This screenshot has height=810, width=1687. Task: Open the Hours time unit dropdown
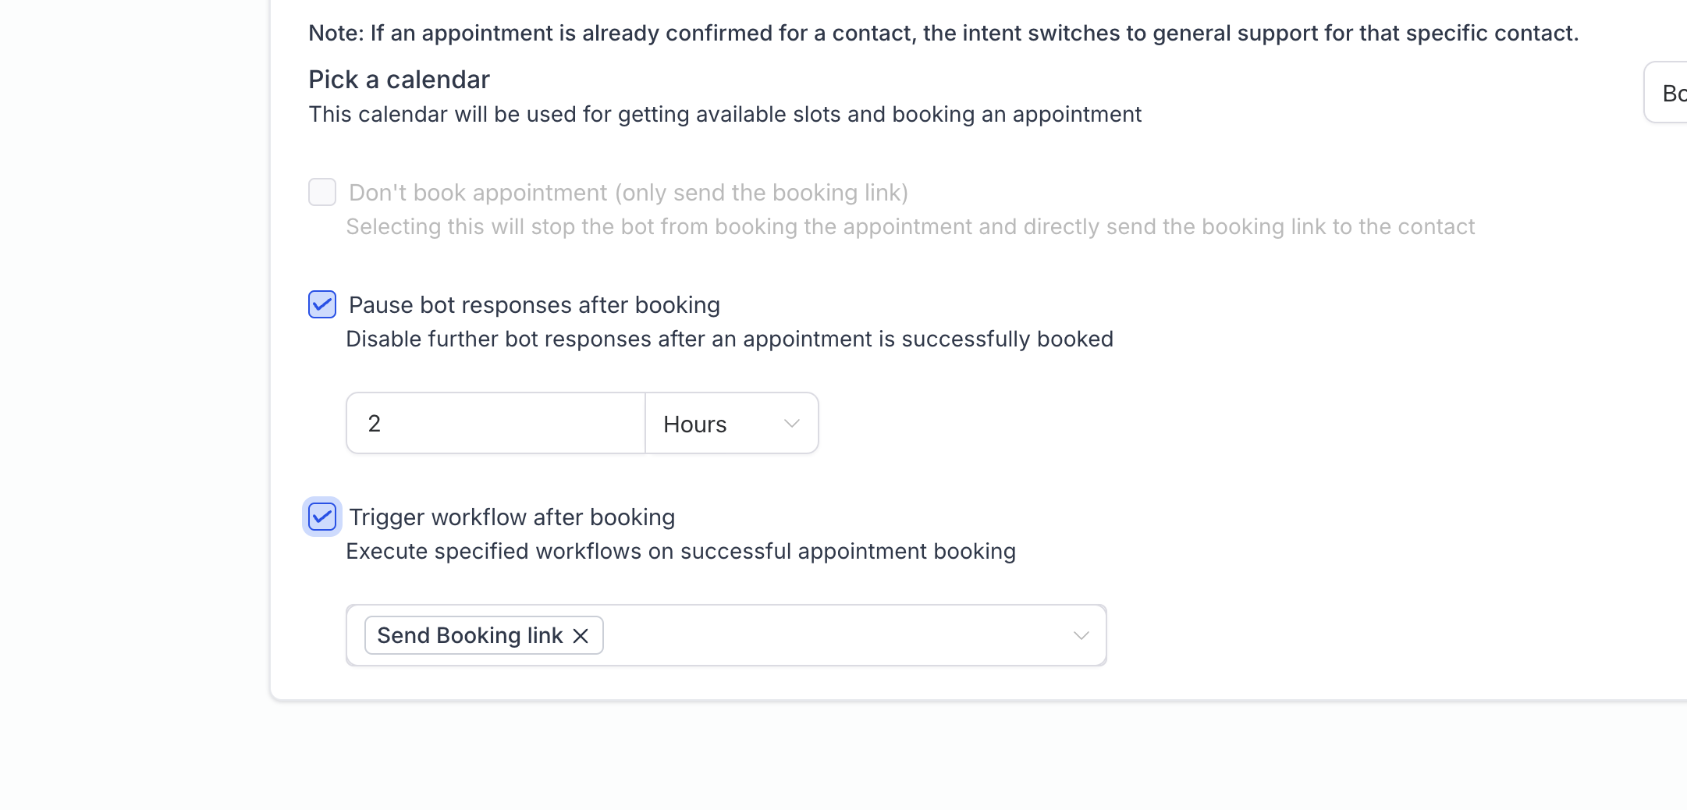[730, 424]
